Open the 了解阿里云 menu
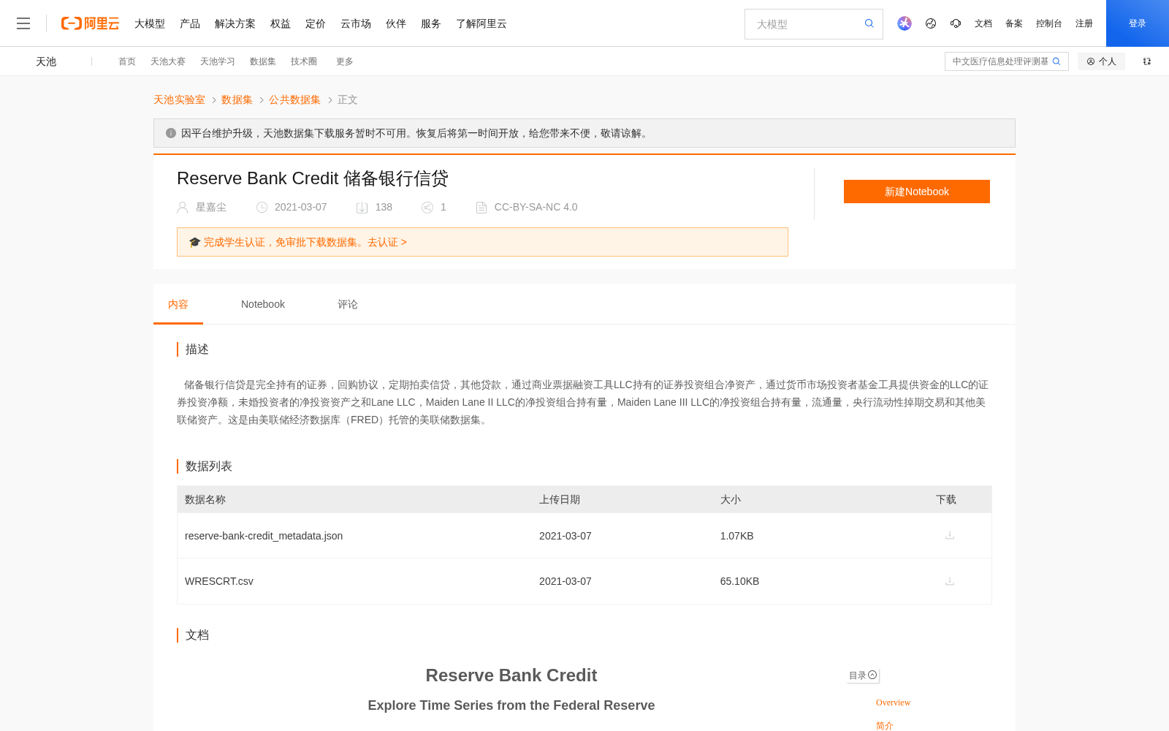 click(481, 23)
